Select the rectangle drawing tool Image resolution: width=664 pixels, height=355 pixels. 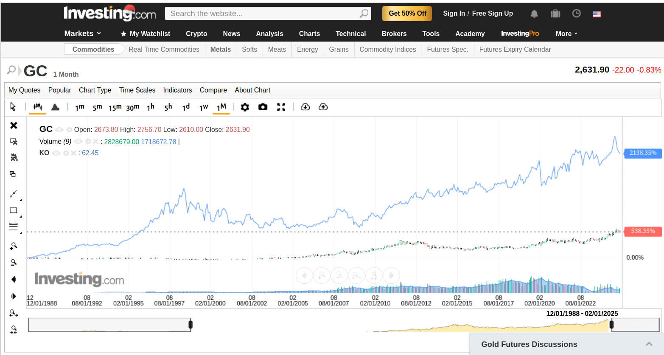point(14,210)
